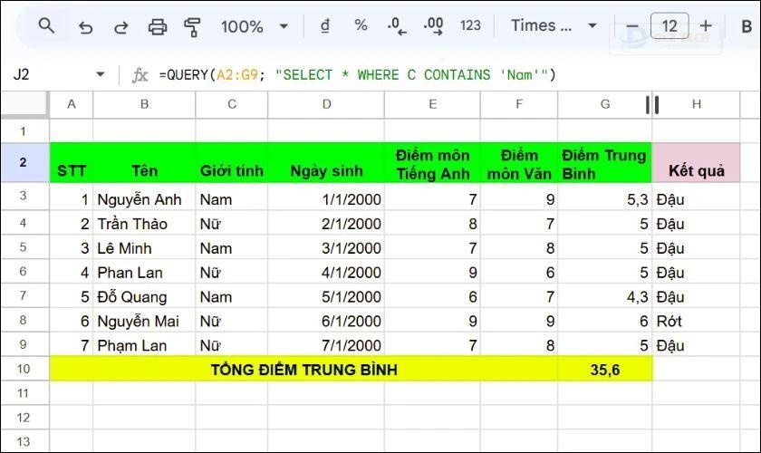Screen dimensions: 761x453
Task: Click 'Điểm môn Văn' header cell
Action: click(x=519, y=163)
